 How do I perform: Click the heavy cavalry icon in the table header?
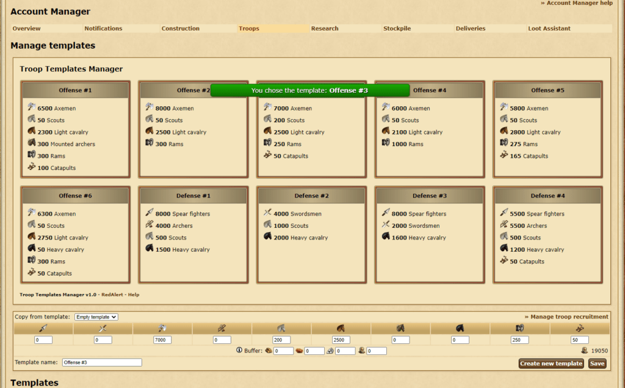[x=460, y=328]
